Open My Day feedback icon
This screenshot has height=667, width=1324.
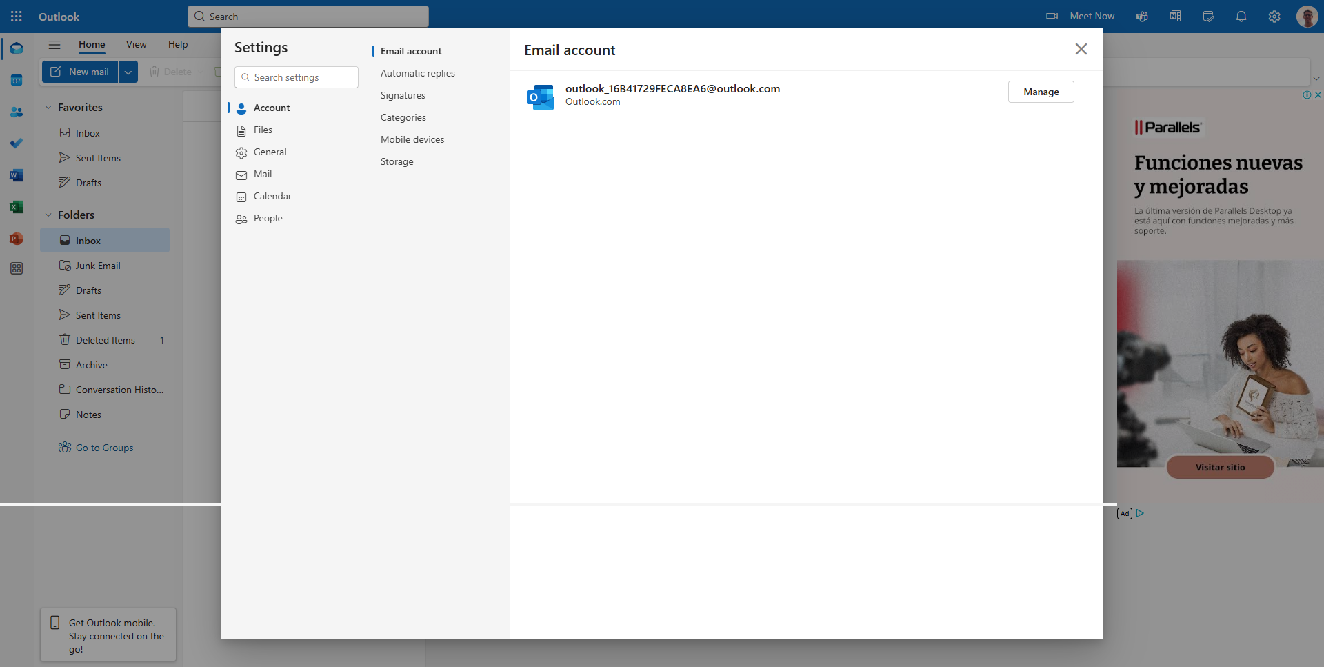tap(1208, 17)
